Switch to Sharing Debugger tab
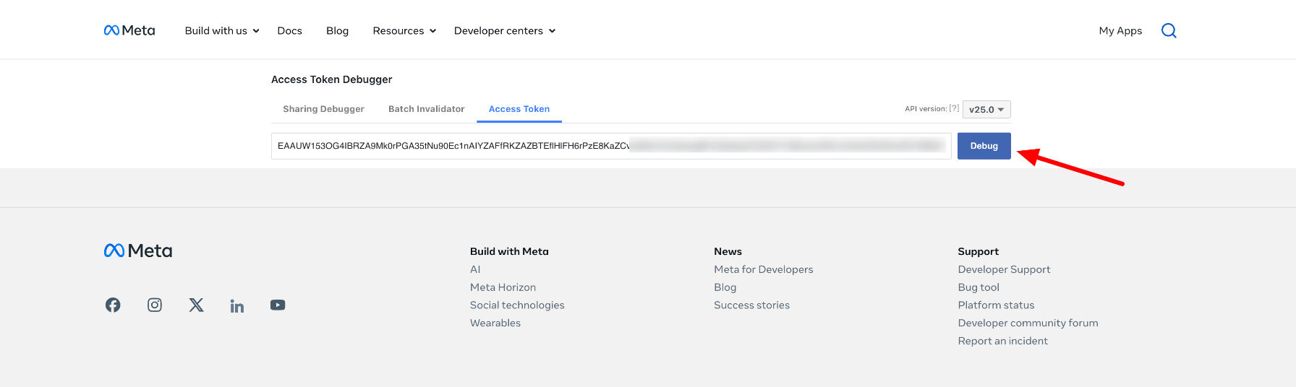The width and height of the screenshot is (1296, 387). tap(323, 109)
